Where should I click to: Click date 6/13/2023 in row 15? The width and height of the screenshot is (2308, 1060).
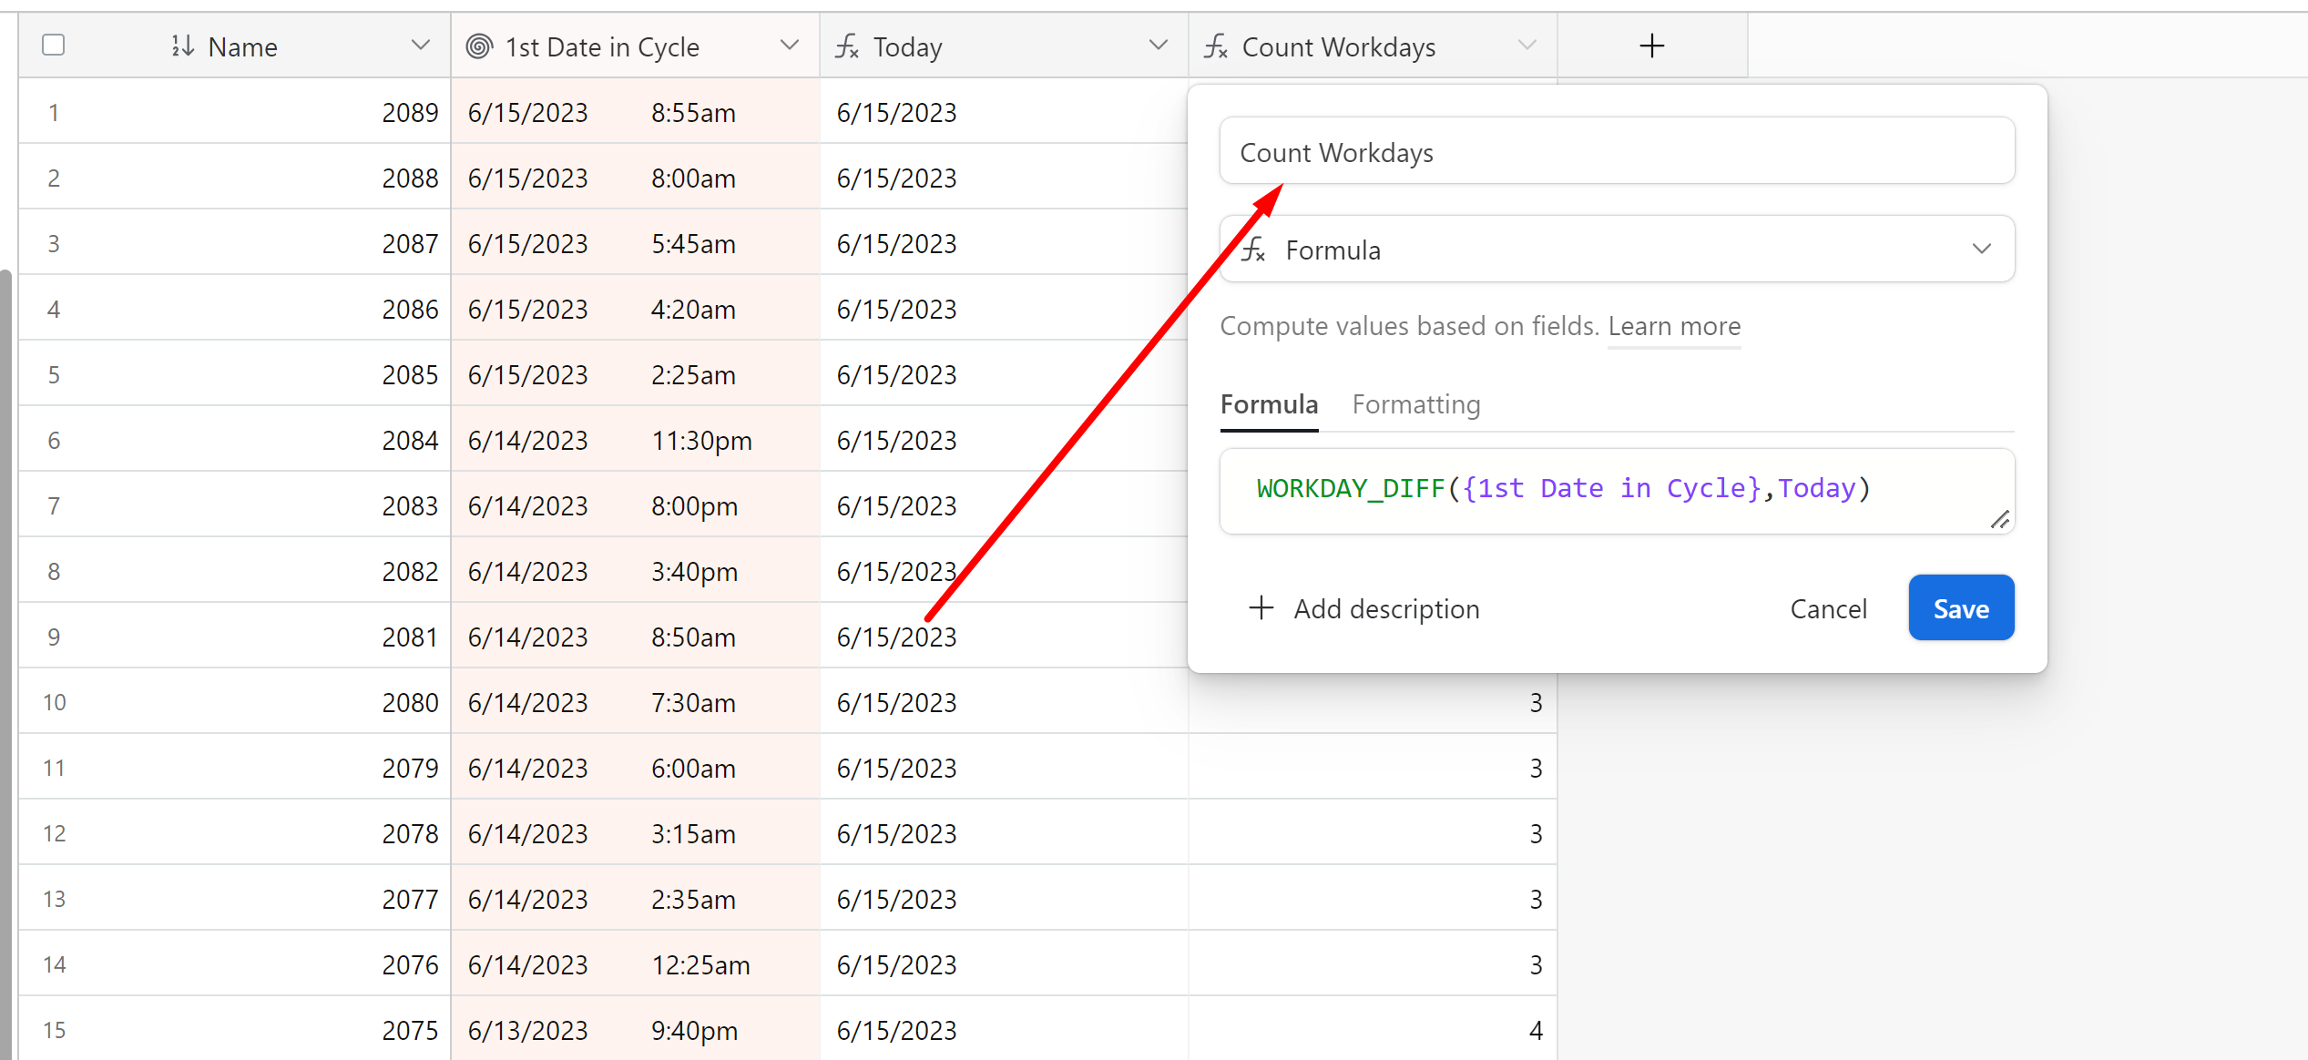click(527, 1031)
